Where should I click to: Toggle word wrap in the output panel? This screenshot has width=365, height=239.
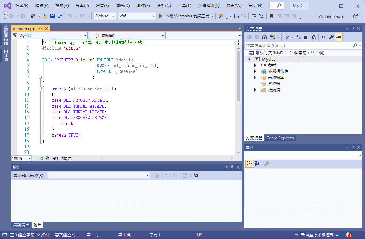[x=195, y=176]
